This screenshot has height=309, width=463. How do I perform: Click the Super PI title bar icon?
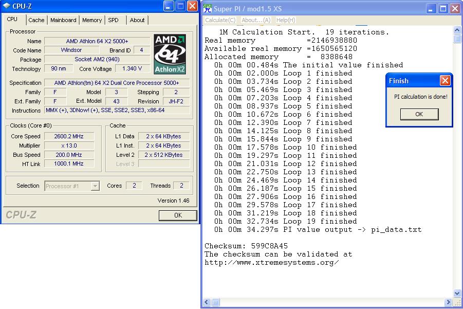pos(208,8)
